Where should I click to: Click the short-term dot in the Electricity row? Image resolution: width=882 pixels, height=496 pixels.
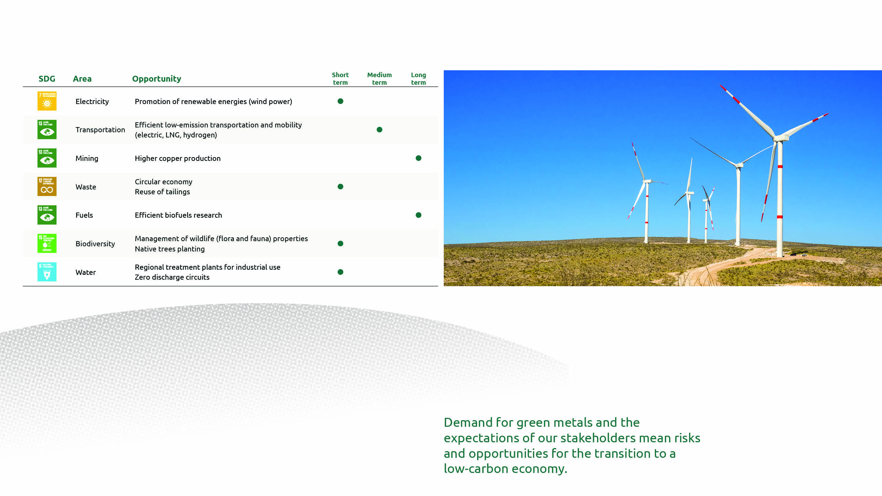click(x=340, y=101)
